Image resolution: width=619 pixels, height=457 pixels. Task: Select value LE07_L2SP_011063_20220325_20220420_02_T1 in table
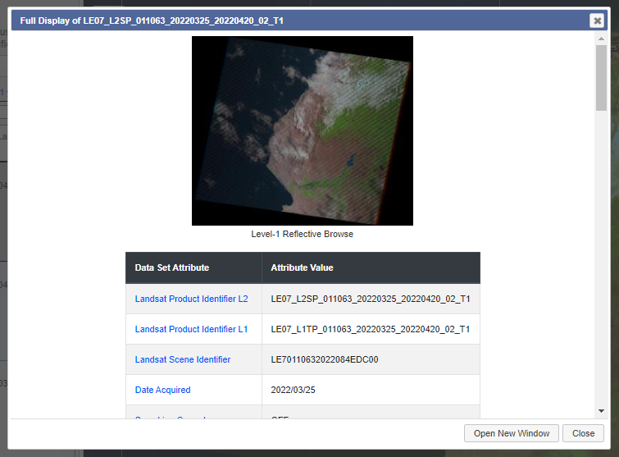(x=371, y=299)
